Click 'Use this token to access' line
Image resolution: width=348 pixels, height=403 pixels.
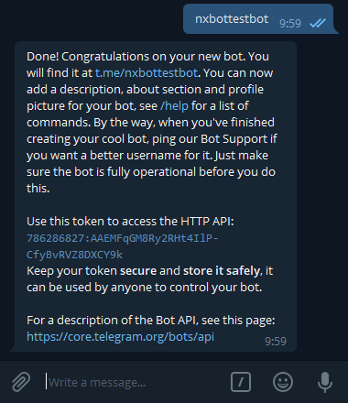pos(130,222)
